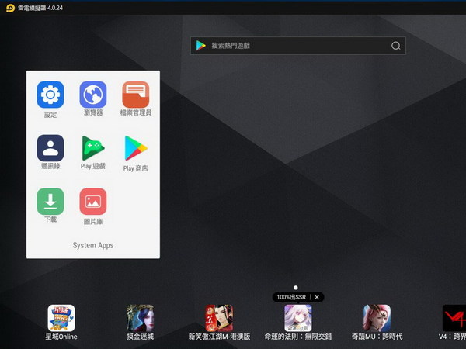Click the Google Play logo in search bar
The image size is (466, 349).
pos(201,46)
